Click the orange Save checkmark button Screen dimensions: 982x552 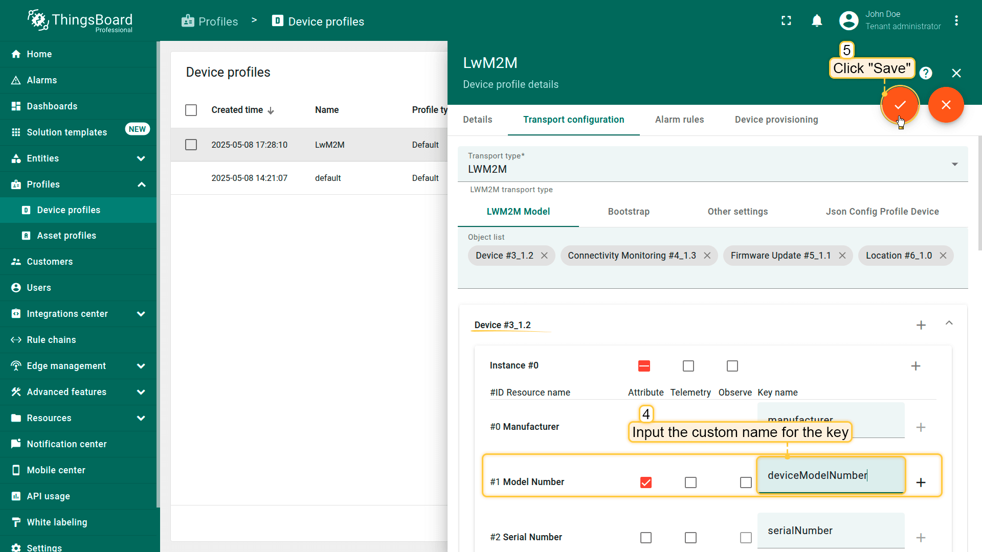900,105
